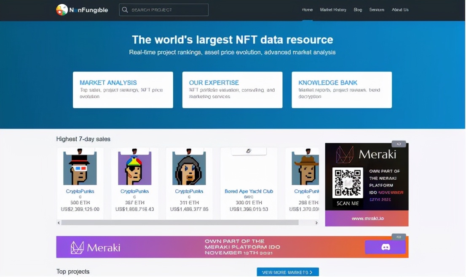Open the Knowledge Bank card
466x277 pixels.
tap(341, 90)
